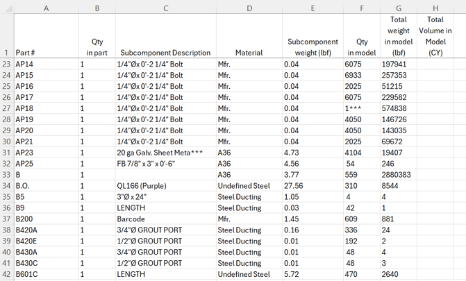Select column A header
The image size is (466, 281).
tap(47, 8)
